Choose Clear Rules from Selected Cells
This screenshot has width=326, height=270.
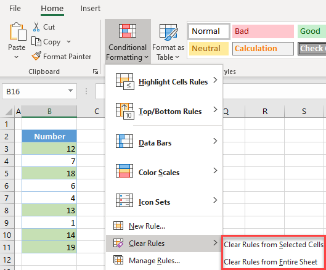[x=274, y=245]
